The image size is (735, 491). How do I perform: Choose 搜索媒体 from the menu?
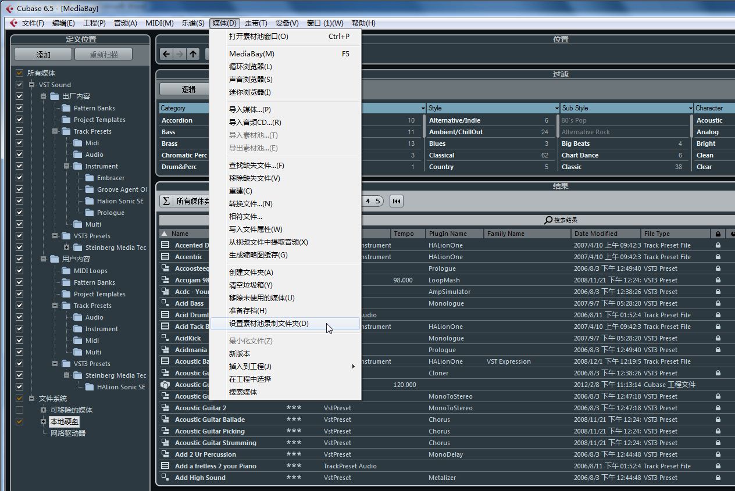[x=286, y=392]
